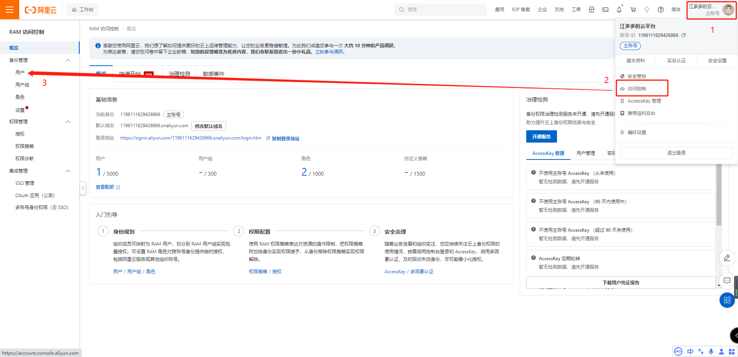Click the RAM 访问控制 breadcrumb

coord(104,29)
